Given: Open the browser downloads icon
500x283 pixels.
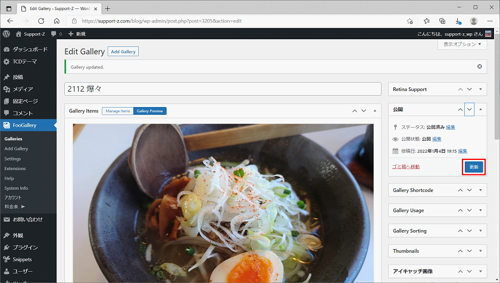Looking at the screenshot, I should coord(457,21).
